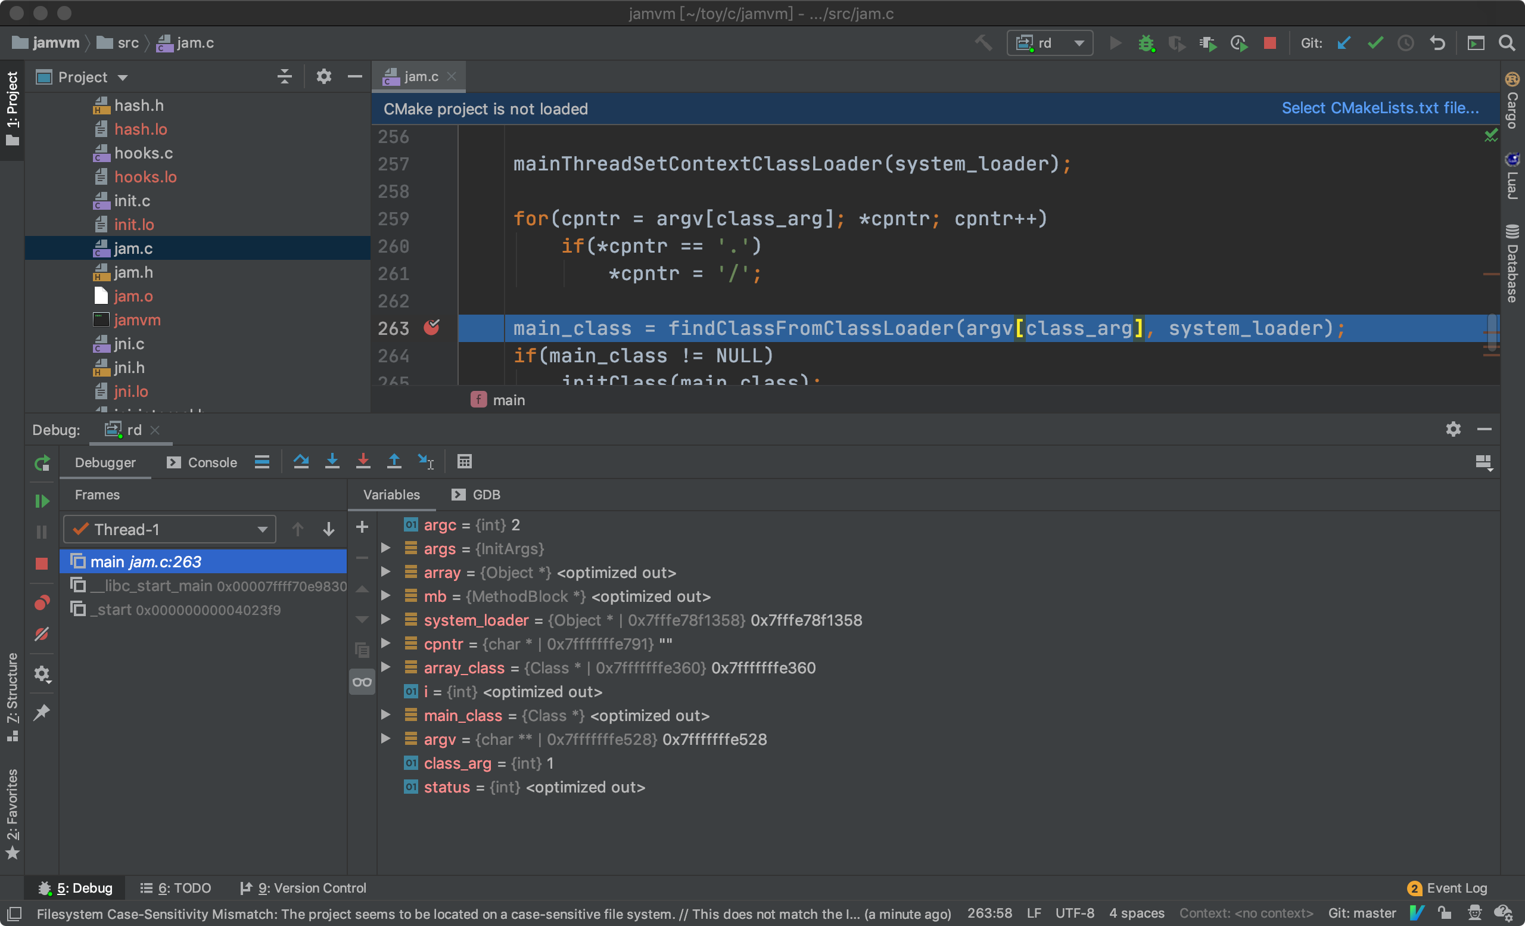1525x926 pixels.
Task: Toggle the Mute Breakpoints icon
Action: point(42,635)
